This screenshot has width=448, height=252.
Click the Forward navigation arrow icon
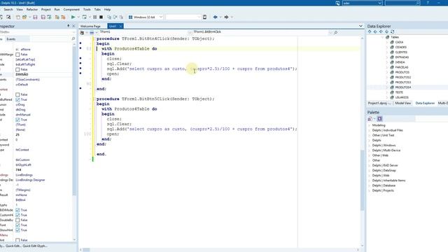point(226,17)
